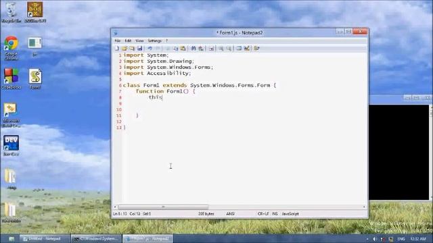Switch to the C:\Windows\System taskbar button
Viewport: 433px width, 243px height.
pyautogui.click(x=96, y=239)
